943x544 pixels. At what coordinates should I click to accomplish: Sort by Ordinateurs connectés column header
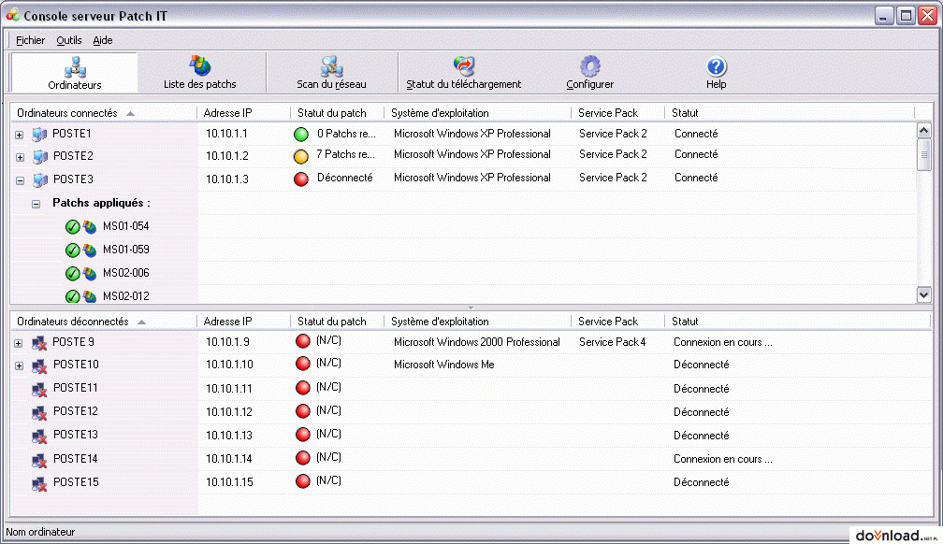coord(104,113)
